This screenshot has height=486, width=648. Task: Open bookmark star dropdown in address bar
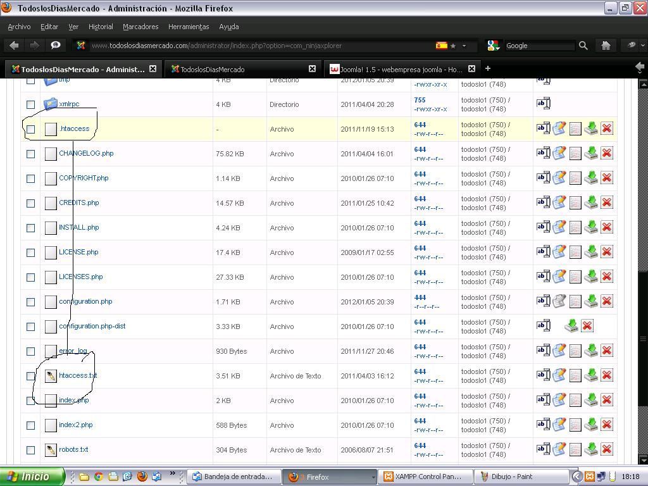pyautogui.click(x=464, y=46)
